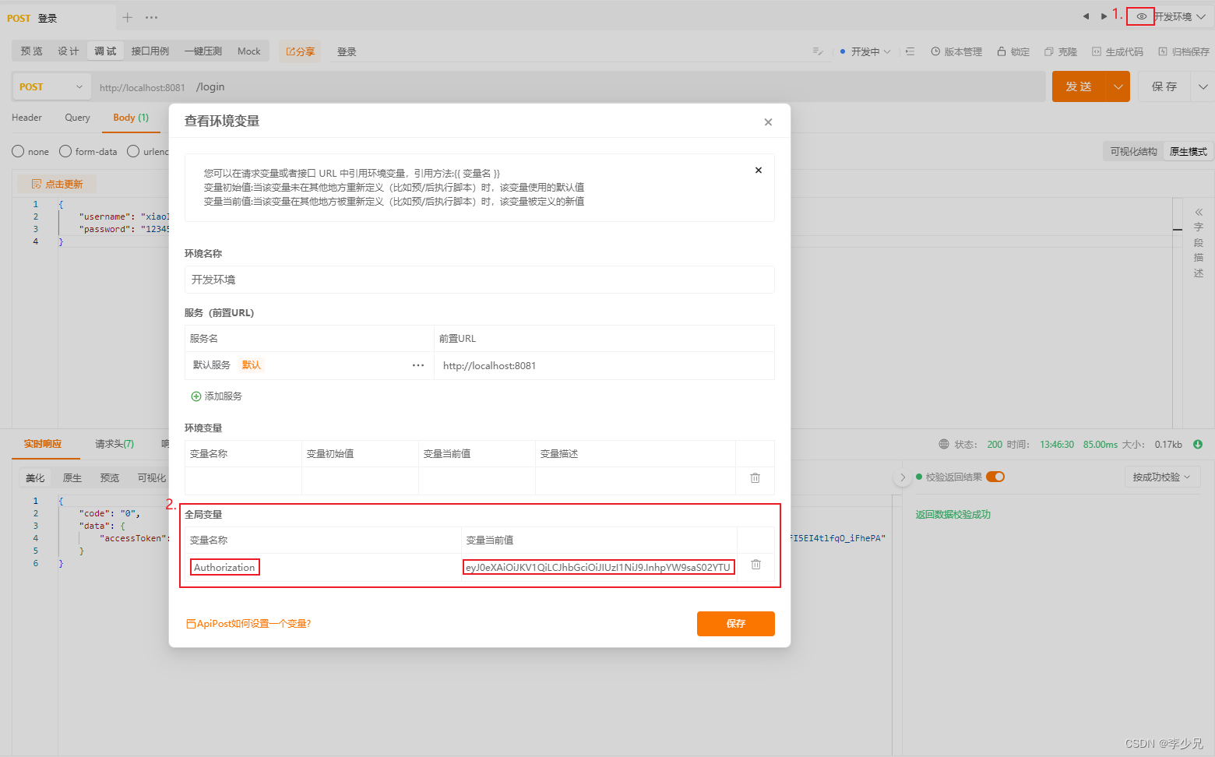Toggle off 校验返回结果 validation
Screen dimensions: 1215x757
tap(995, 476)
